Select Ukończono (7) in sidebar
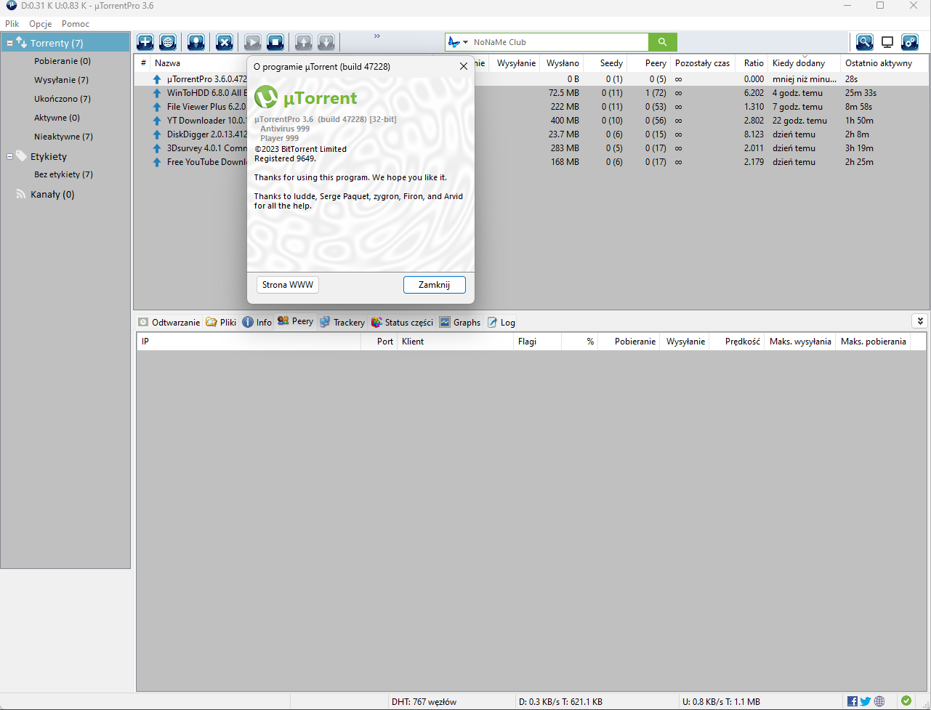This screenshot has width=931, height=710. point(63,99)
